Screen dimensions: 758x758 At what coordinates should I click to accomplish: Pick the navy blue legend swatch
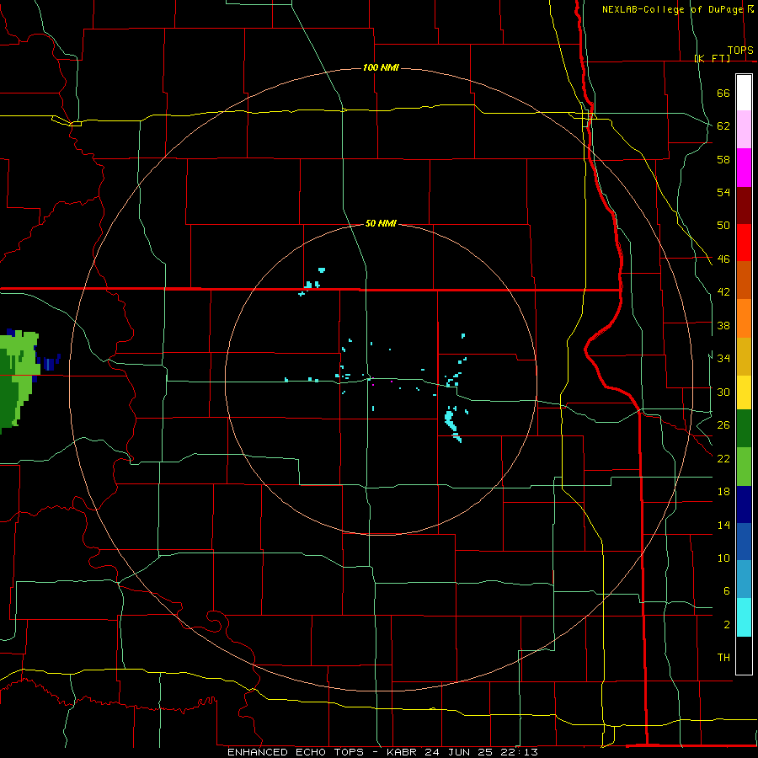click(x=744, y=504)
